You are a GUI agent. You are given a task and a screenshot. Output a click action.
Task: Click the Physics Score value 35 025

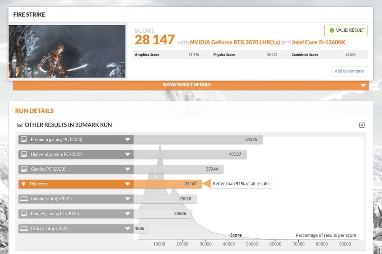coord(272,55)
